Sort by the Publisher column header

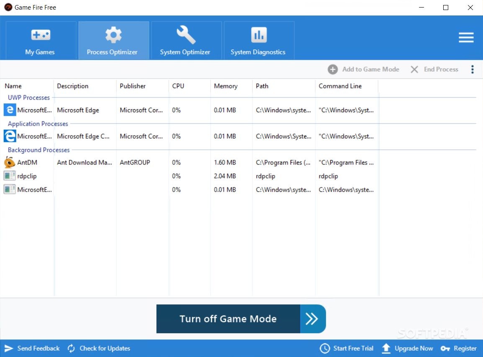click(132, 86)
